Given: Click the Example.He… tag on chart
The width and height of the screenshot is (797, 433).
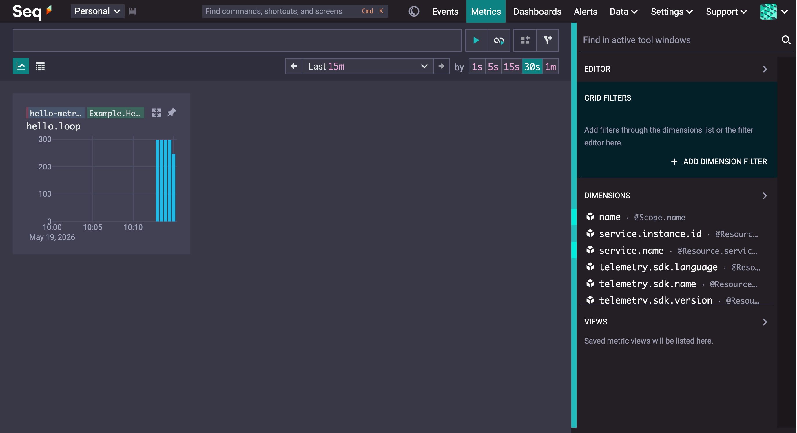Looking at the screenshot, I should (x=115, y=113).
